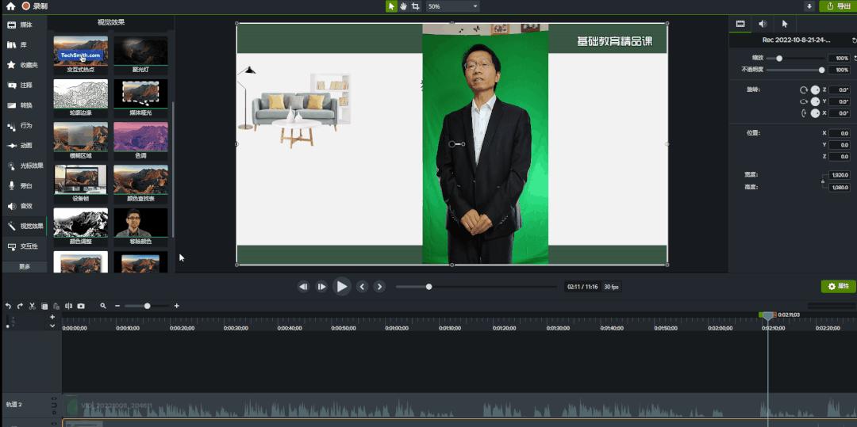Click the effects panel vertical scrollbar
This screenshot has width=857, height=427.
pyautogui.click(x=173, y=169)
